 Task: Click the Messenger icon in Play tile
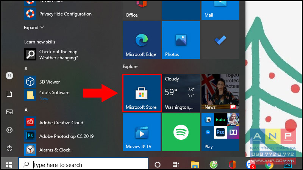point(208,133)
